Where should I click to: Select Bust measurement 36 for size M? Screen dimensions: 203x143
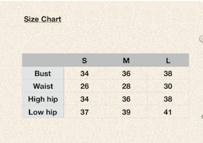click(x=126, y=73)
